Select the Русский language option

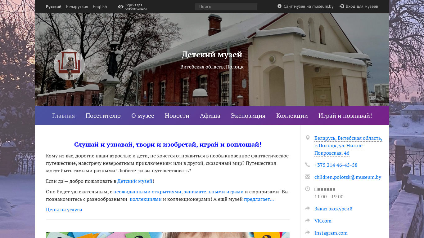point(54,7)
